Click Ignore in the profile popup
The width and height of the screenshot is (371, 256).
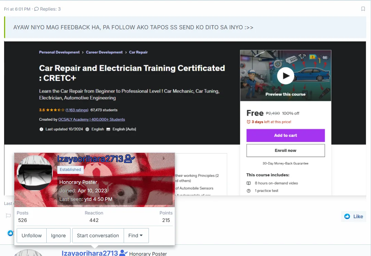[59, 236]
